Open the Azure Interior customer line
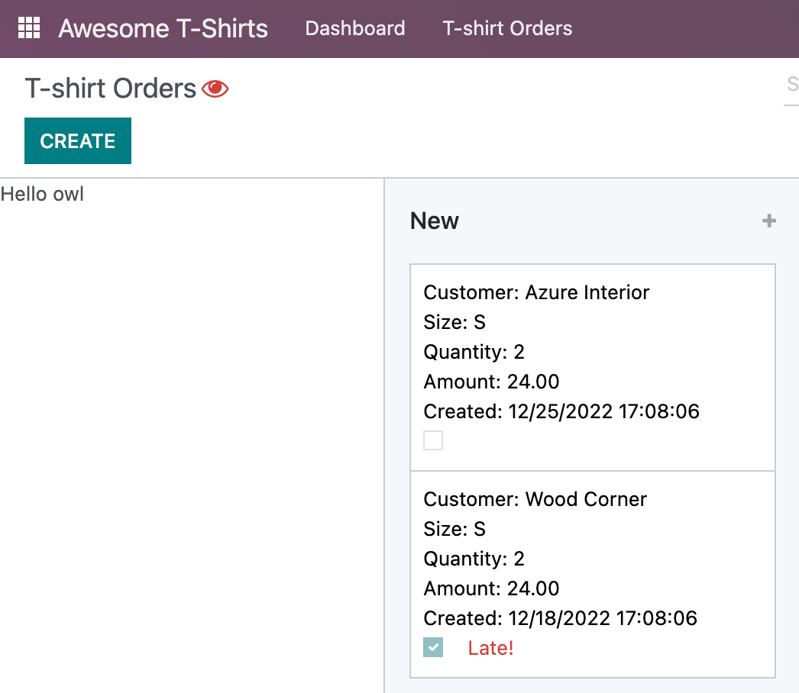The width and height of the screenshot is (799, 693). click(536, 292)
